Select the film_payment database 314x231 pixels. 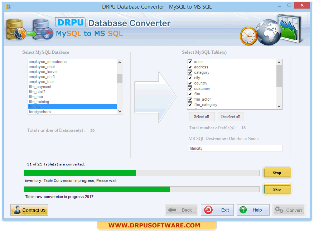point(72,87)
